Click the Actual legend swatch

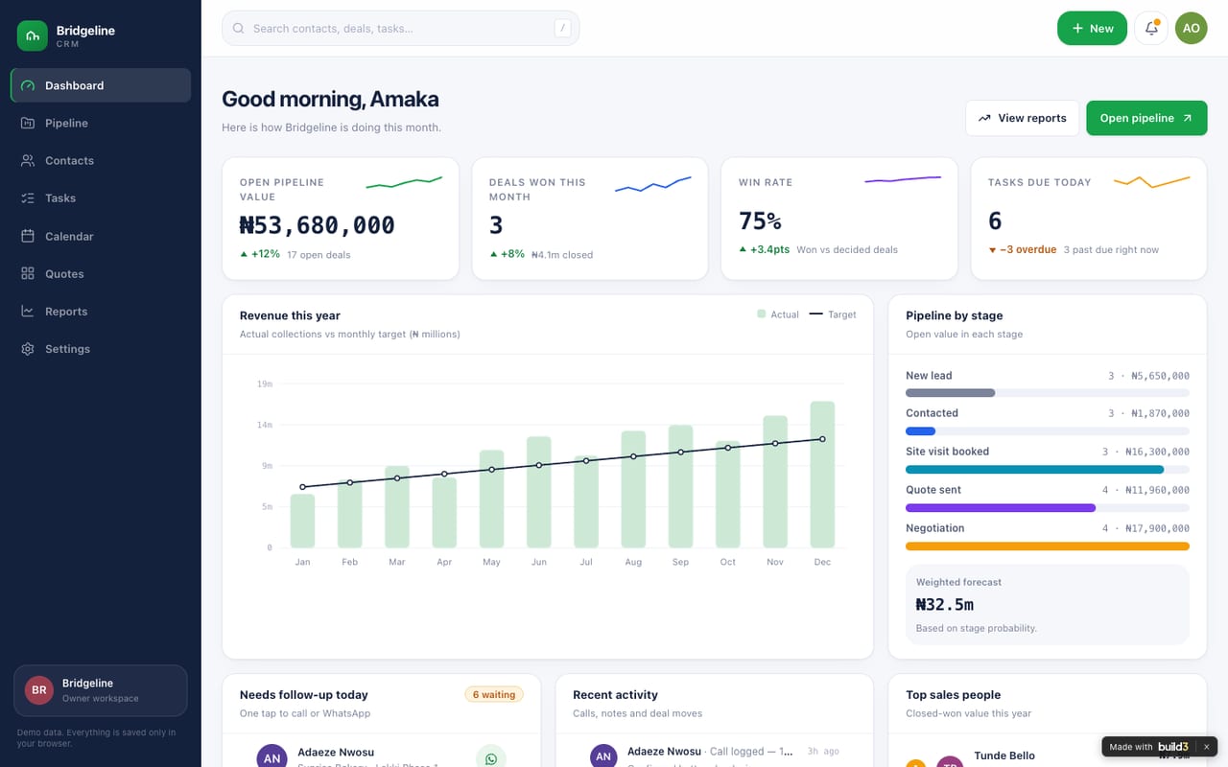(x=761, y=314)
